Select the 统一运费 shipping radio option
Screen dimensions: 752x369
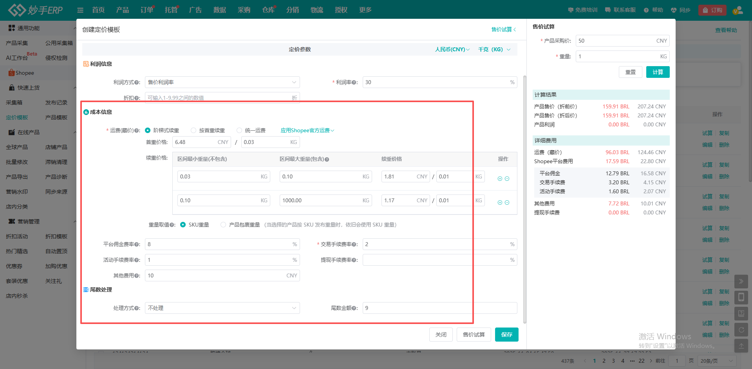click(x=239, y=130)
